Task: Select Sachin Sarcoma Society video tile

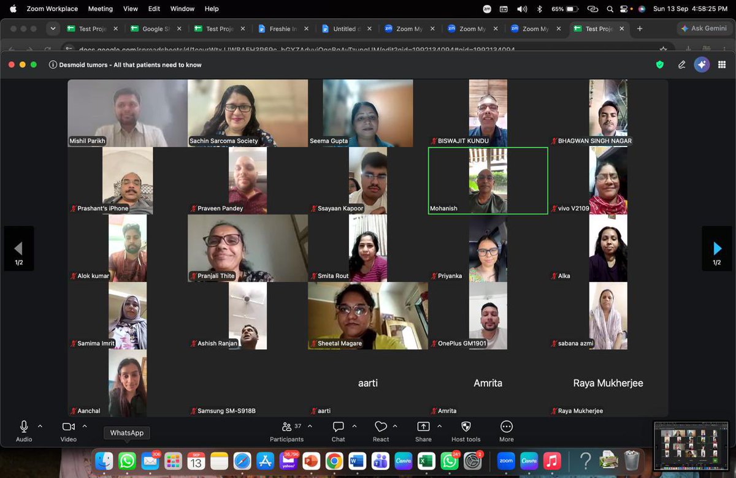Action: [248, 113]
